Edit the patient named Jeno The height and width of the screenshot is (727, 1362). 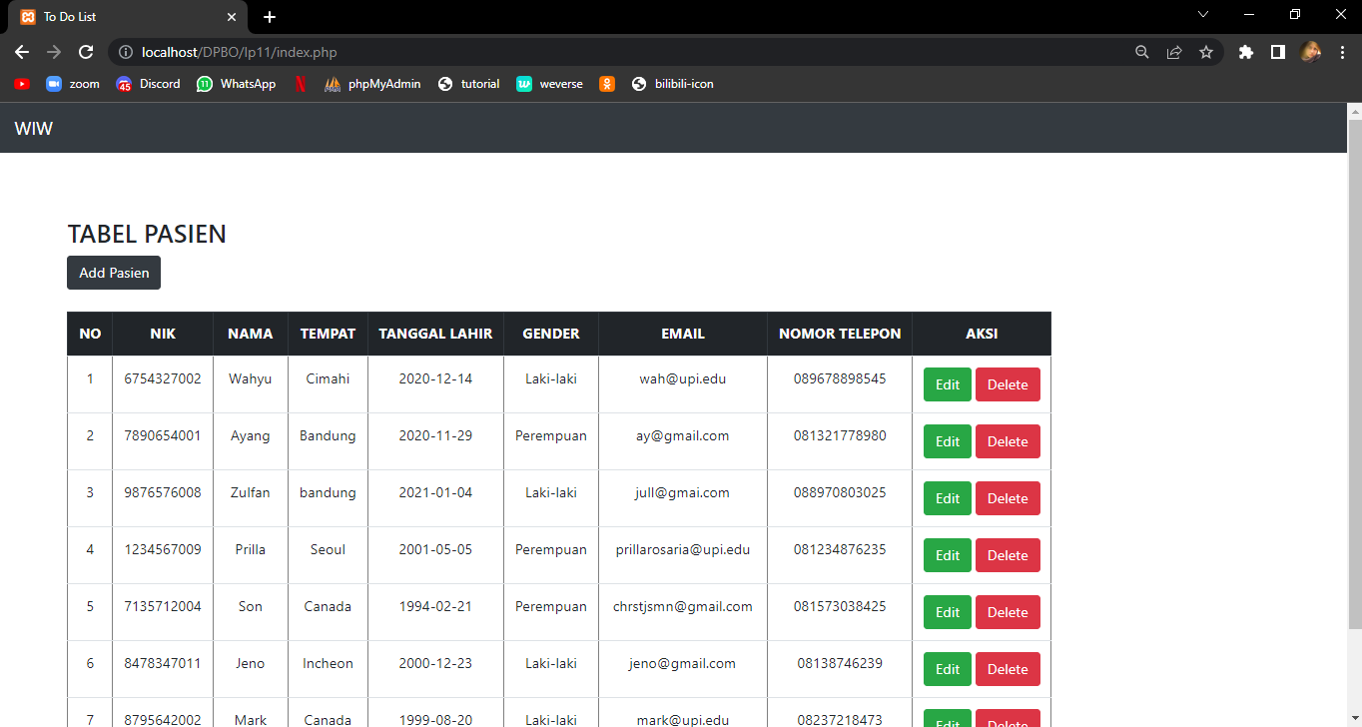(x=947, y=669)
